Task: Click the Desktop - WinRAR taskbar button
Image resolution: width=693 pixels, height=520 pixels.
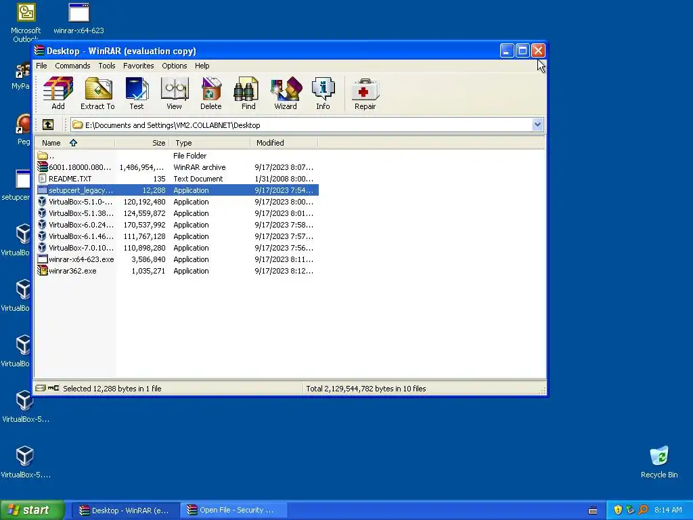Action: [x=126, y=510]
